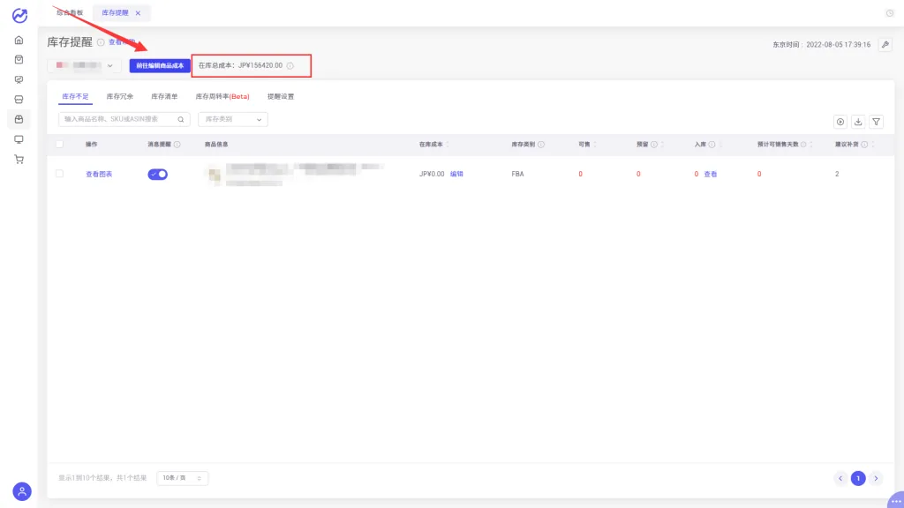Click the 编辑 link beside JP¥0.00
This screenshot has width=904, height=508.
pyautogui.click(x=456, y=174)
